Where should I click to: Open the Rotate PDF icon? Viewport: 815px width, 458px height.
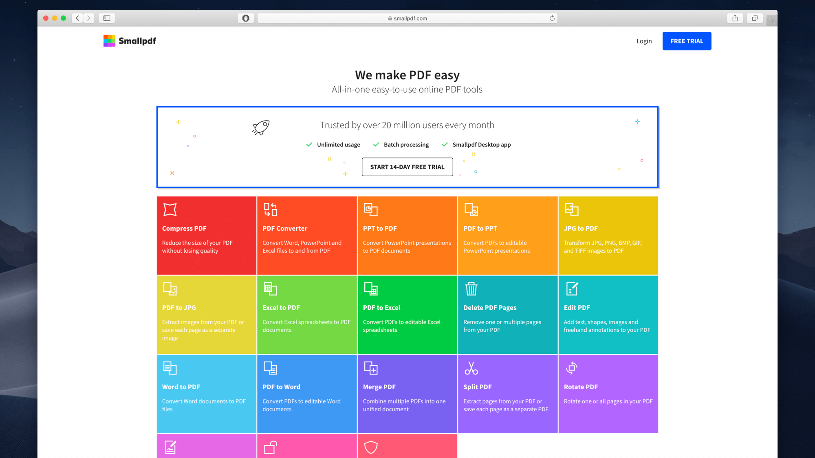571,368
